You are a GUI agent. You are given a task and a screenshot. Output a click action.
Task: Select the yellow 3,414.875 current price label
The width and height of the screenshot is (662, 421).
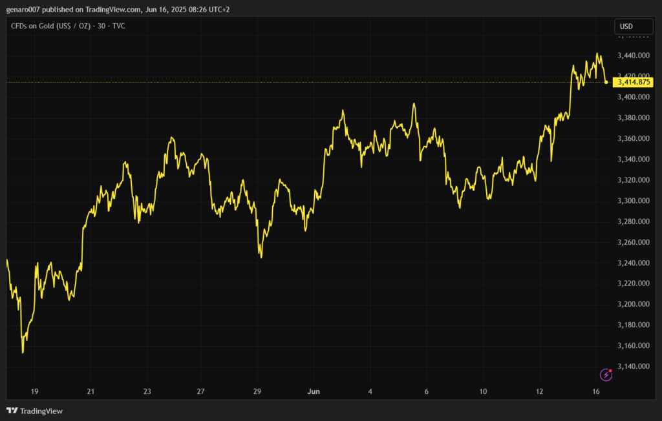[634, 82]
